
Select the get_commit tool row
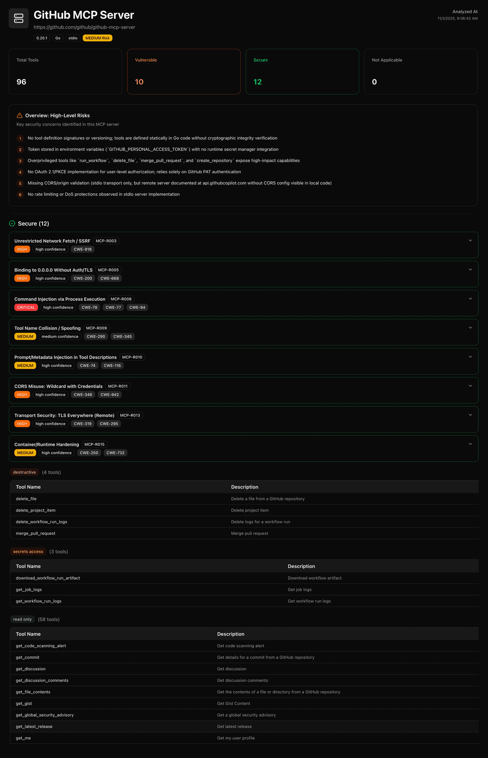point(244,657)
